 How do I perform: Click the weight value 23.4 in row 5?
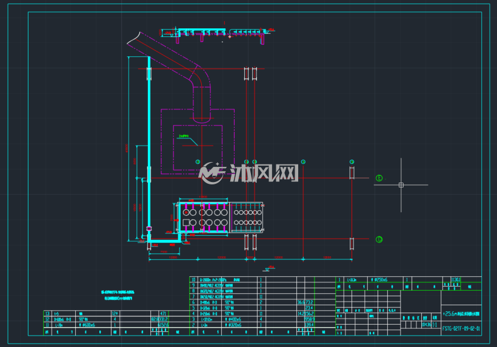(x=309, y=308)
